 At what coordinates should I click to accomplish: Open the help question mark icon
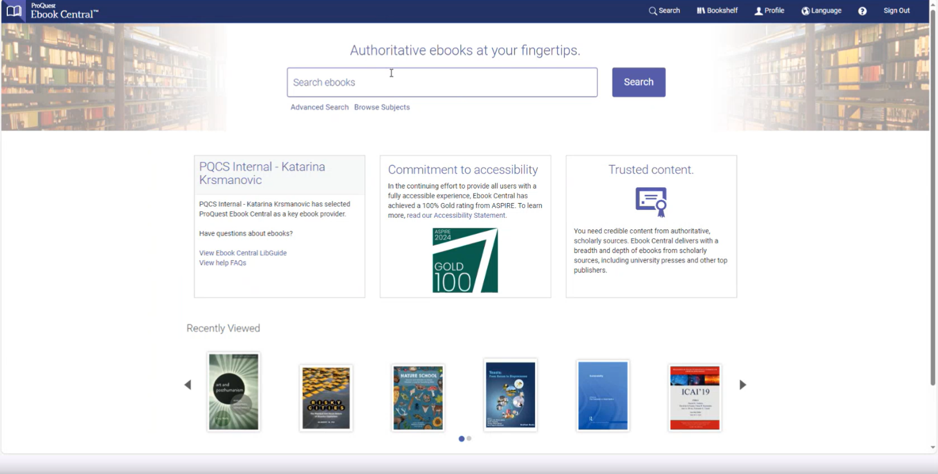(x=862, y=11)
